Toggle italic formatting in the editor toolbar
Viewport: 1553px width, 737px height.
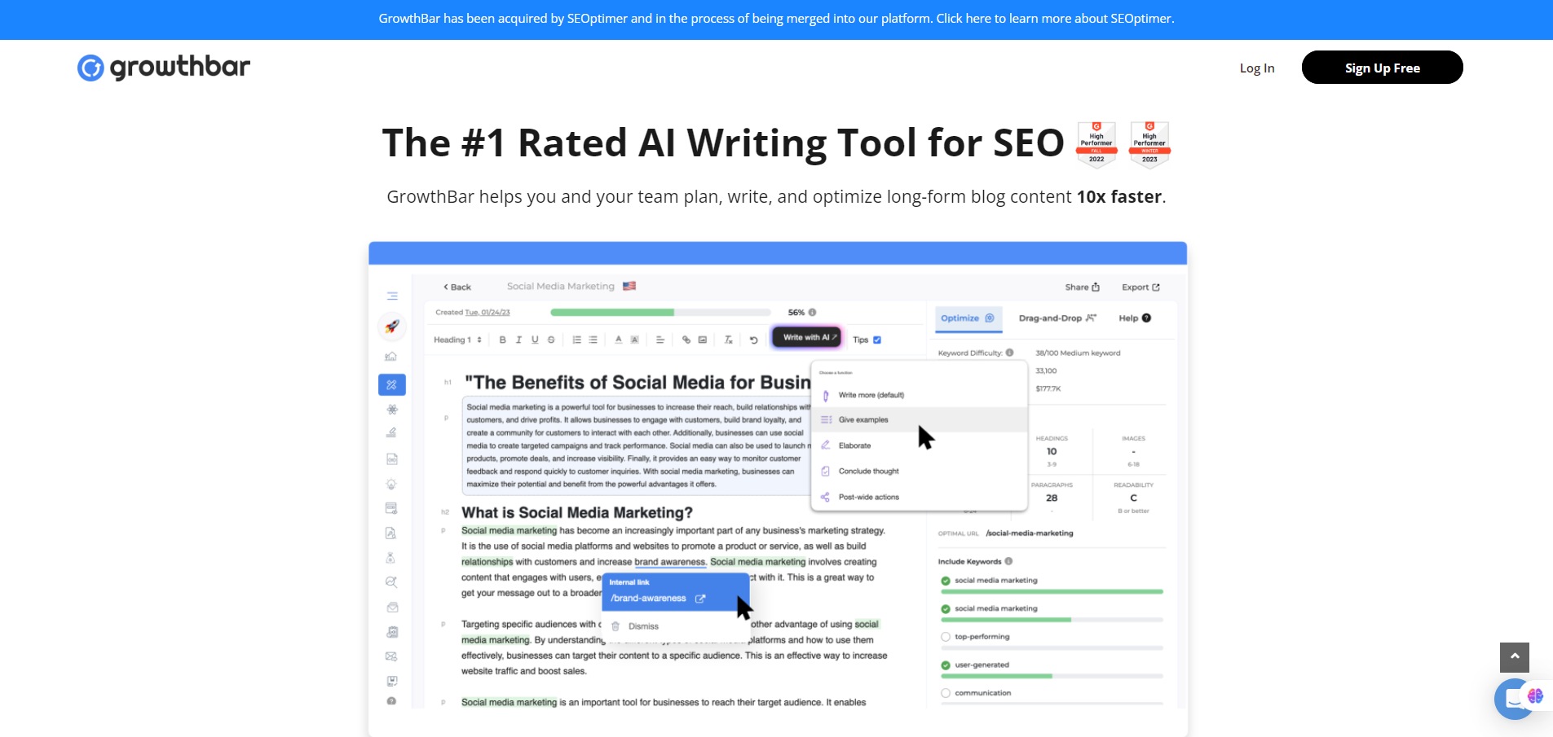518,340
